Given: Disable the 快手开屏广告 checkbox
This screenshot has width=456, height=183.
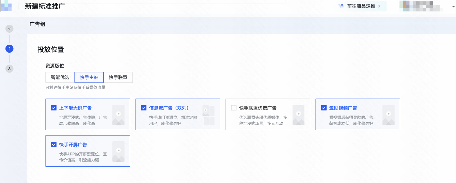Looking at the screenshot, I should [x=54, y=144].
